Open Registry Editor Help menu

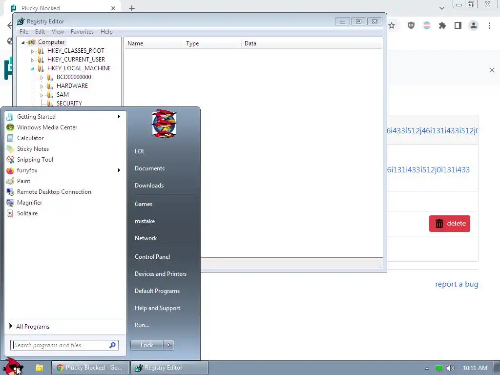point(106,32)
